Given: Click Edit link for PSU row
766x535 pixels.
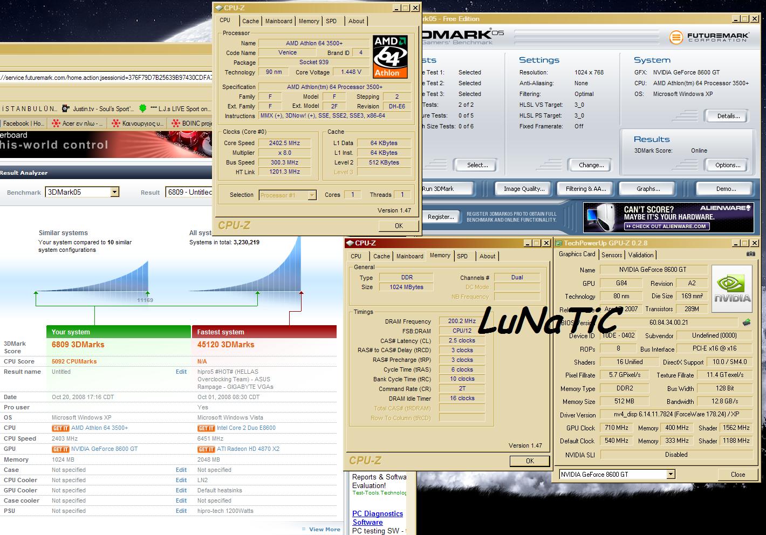Looking at the screenshot, I should point(181,511).
